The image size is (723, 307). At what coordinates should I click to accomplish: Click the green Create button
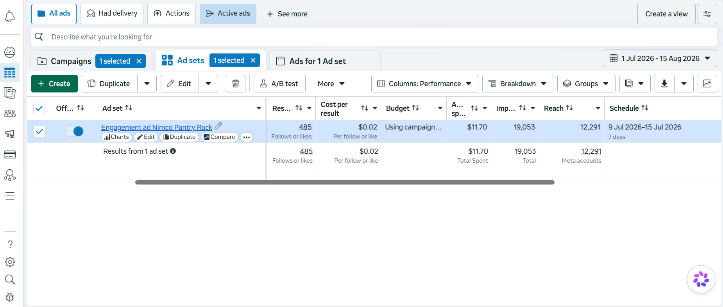(x=54, y=83)
